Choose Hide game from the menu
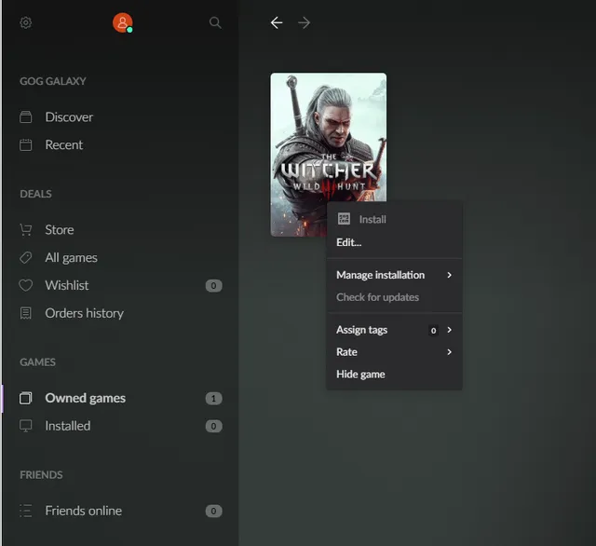596x546 pixels. pyautogui.click(x=395, y=375)
